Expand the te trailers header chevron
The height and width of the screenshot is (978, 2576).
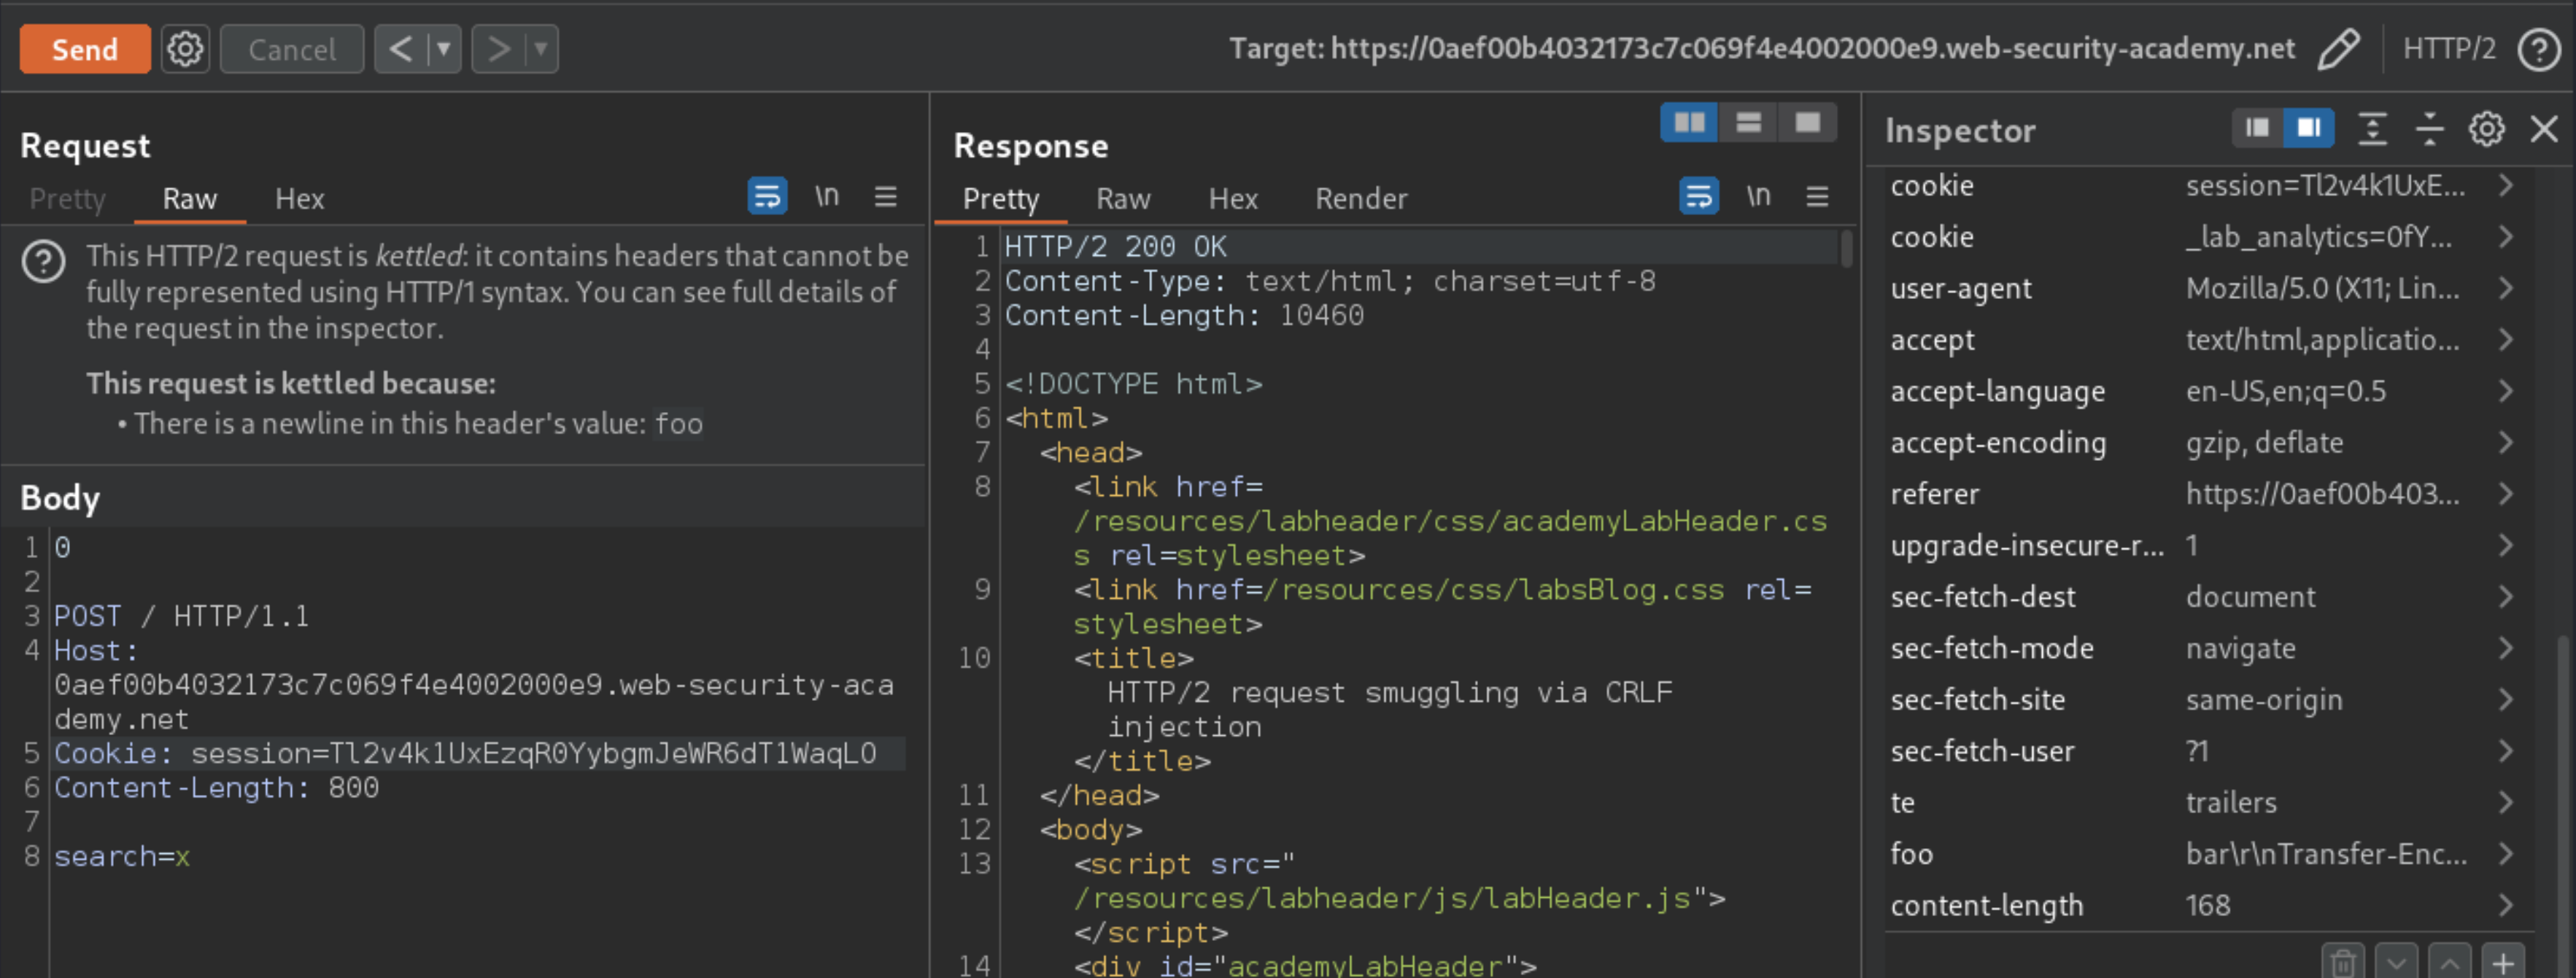tap(2505, 802)
